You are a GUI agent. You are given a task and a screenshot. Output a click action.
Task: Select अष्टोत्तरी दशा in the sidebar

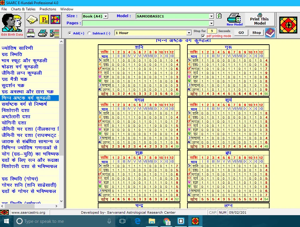[x=16, y=116]
